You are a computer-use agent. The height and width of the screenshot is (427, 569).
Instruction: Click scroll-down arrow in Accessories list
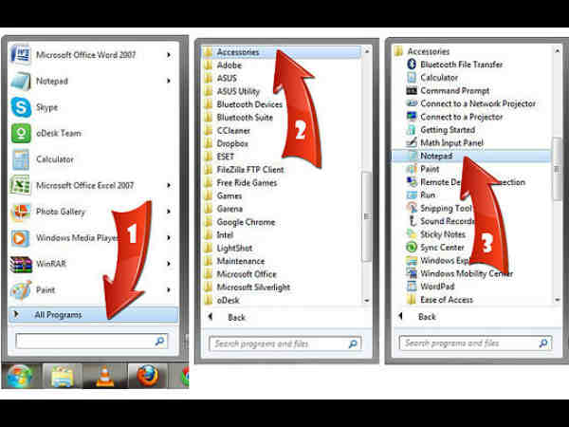pyautogui.click(x=557, y=300)
